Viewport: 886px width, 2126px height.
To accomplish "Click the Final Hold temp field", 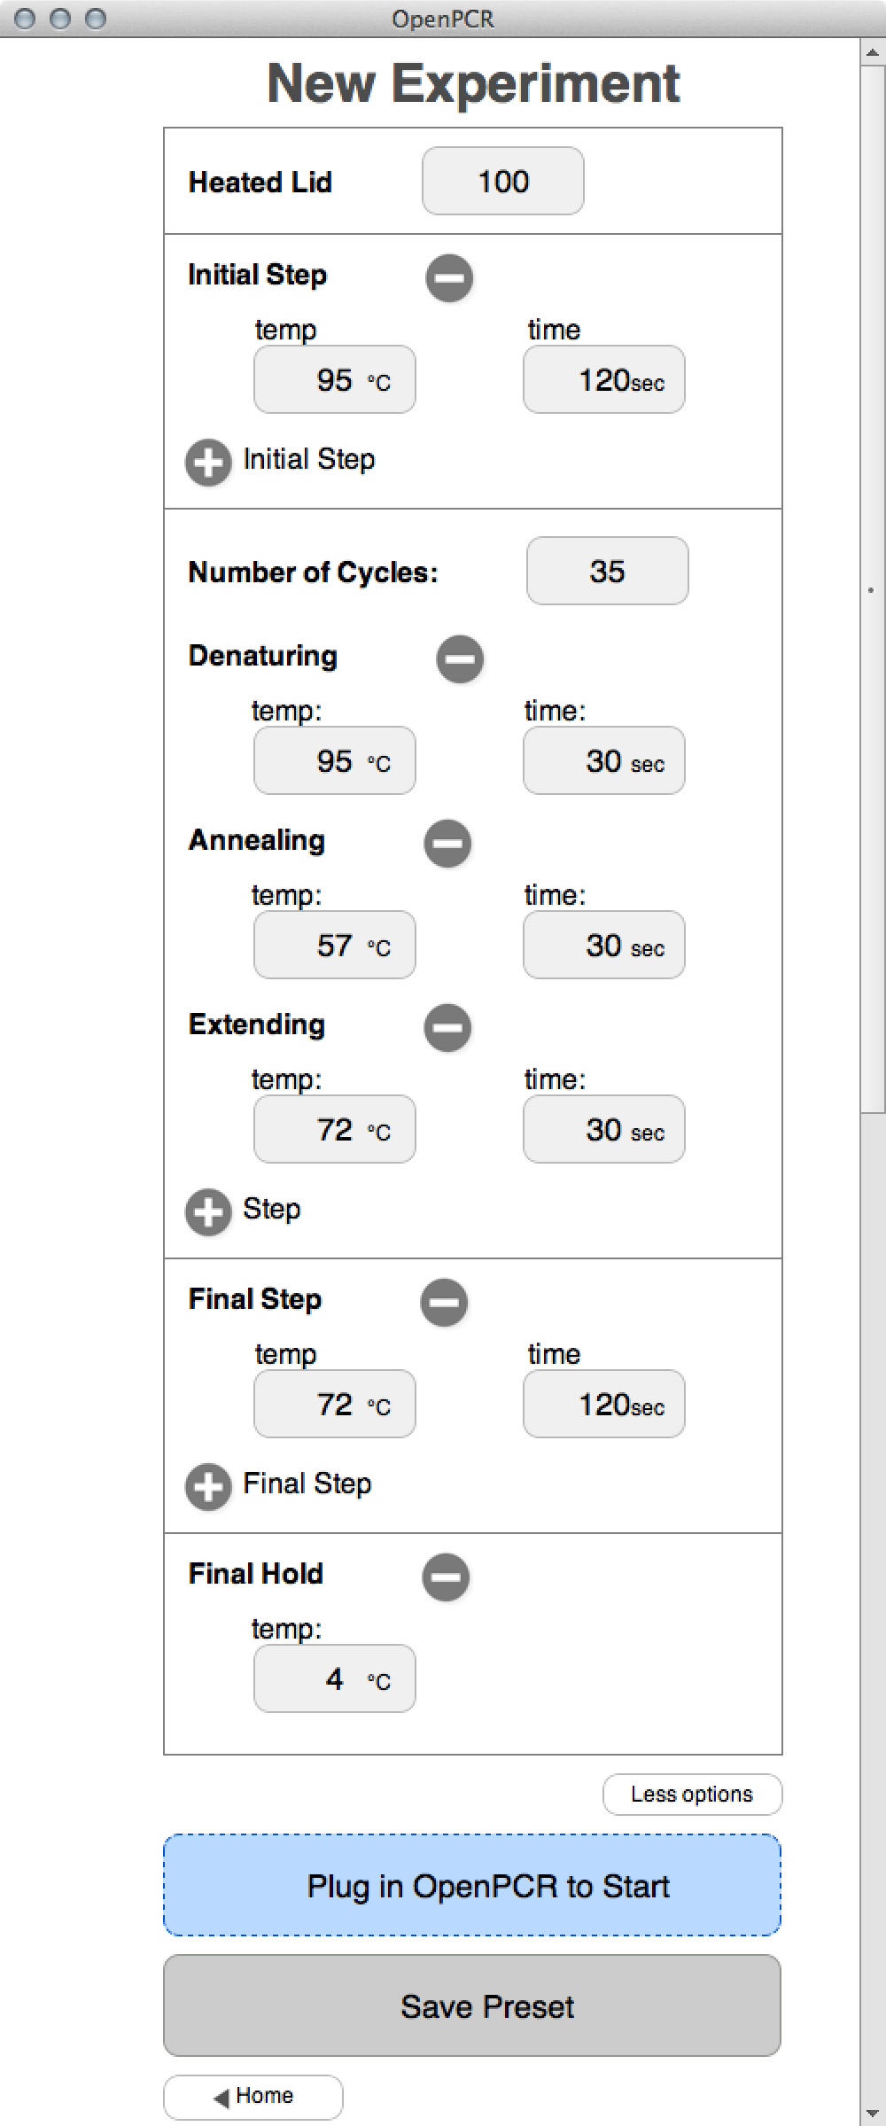I will point(334,1679).
